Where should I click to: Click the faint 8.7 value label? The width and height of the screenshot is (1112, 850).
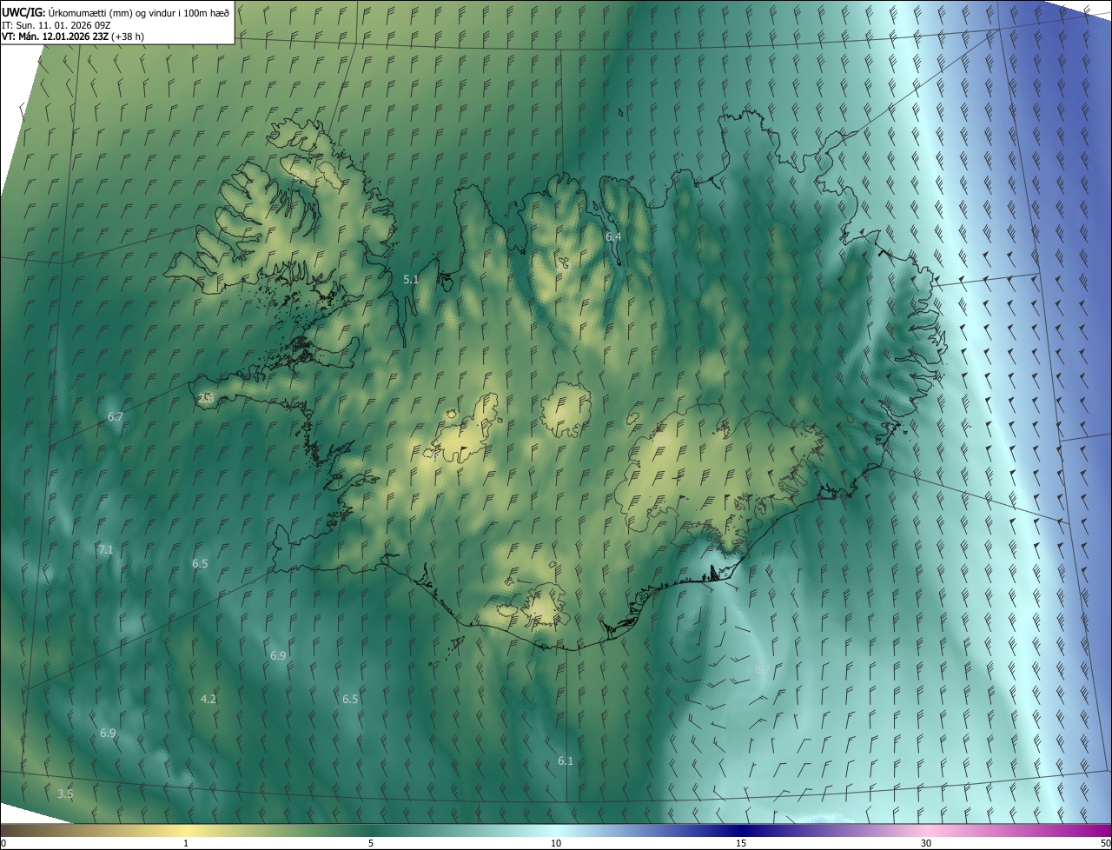761,669
